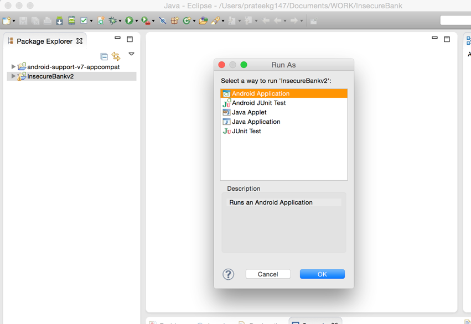Click the Open Type toolbar icon

pos(203,21)
